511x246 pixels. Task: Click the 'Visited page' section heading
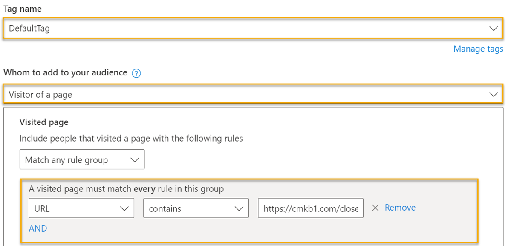(44, 122)
